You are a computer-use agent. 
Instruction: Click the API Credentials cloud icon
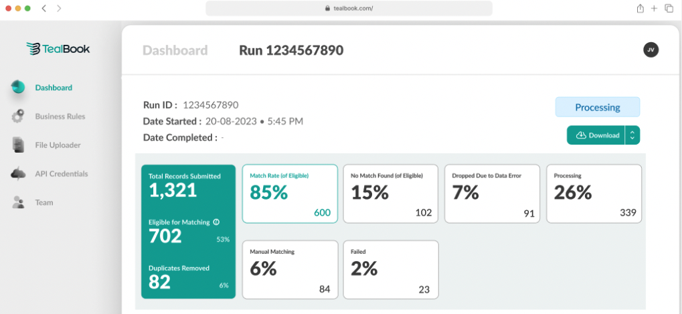pyautogui.click(x=18, y=173)
